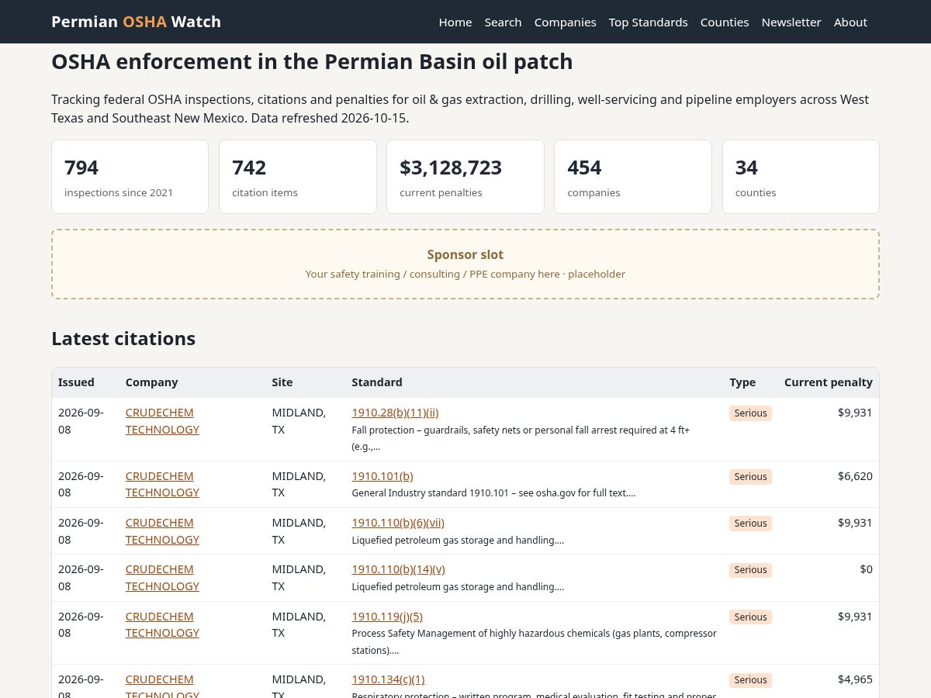931x698 pixels.
Task: Click the $0 penalty value
Action: pyautogui.click(x=866, y=569)
